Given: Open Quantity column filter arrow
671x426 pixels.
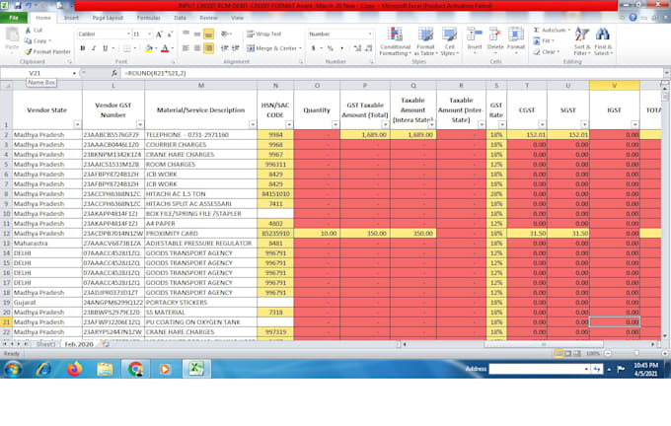Looking at the screenshot, I should pos(335,124).
